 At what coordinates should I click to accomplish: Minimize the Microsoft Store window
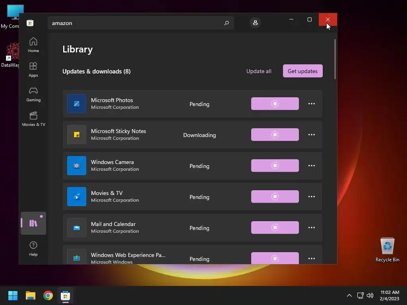click(291, 19)
